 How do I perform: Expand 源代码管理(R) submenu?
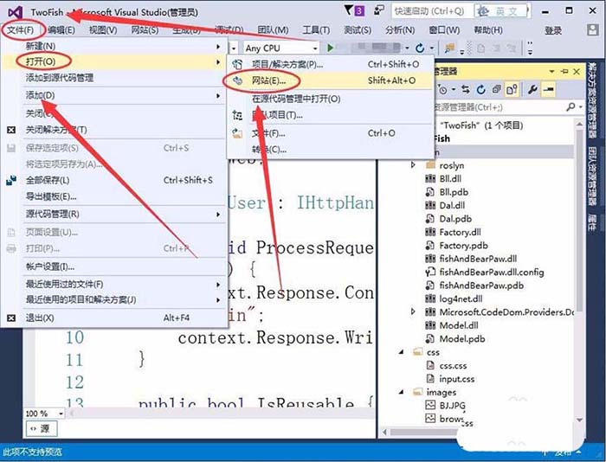pos(124,214)
